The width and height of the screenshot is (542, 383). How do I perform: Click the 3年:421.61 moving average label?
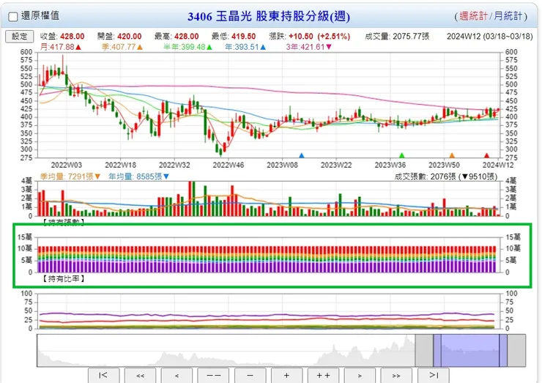[308, 47]
